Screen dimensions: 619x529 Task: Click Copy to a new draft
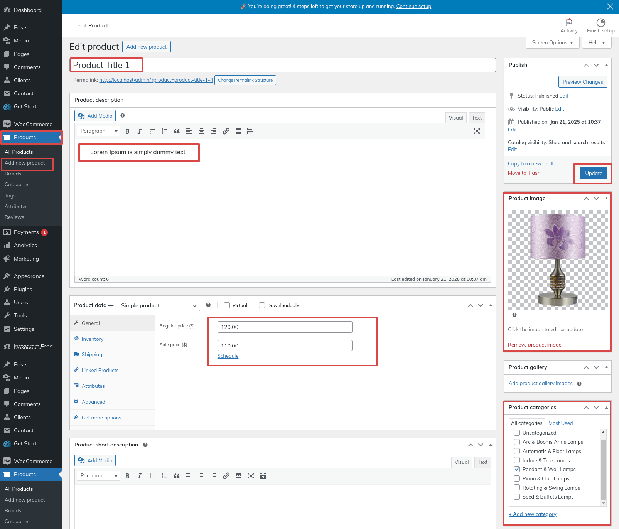click(531, 164)
